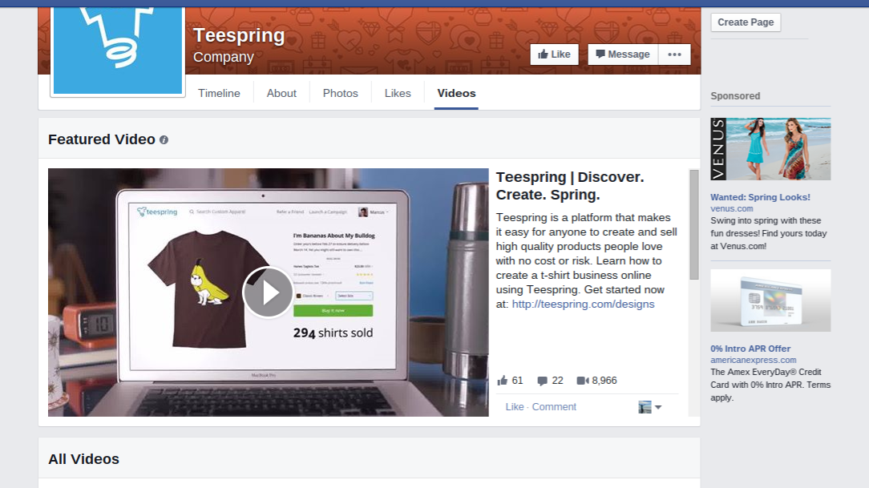Click the Create Page button
The width and height of the screenshot is (869, 488).
(746, 22)
